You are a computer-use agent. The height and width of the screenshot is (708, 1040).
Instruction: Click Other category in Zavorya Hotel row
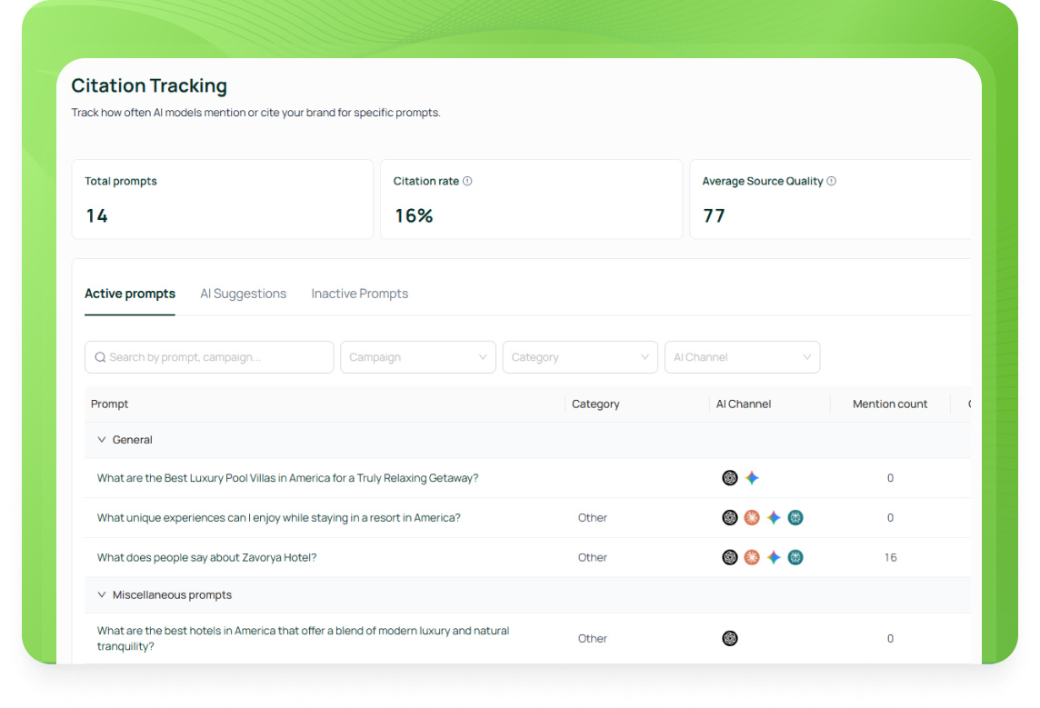click(593, 557)
